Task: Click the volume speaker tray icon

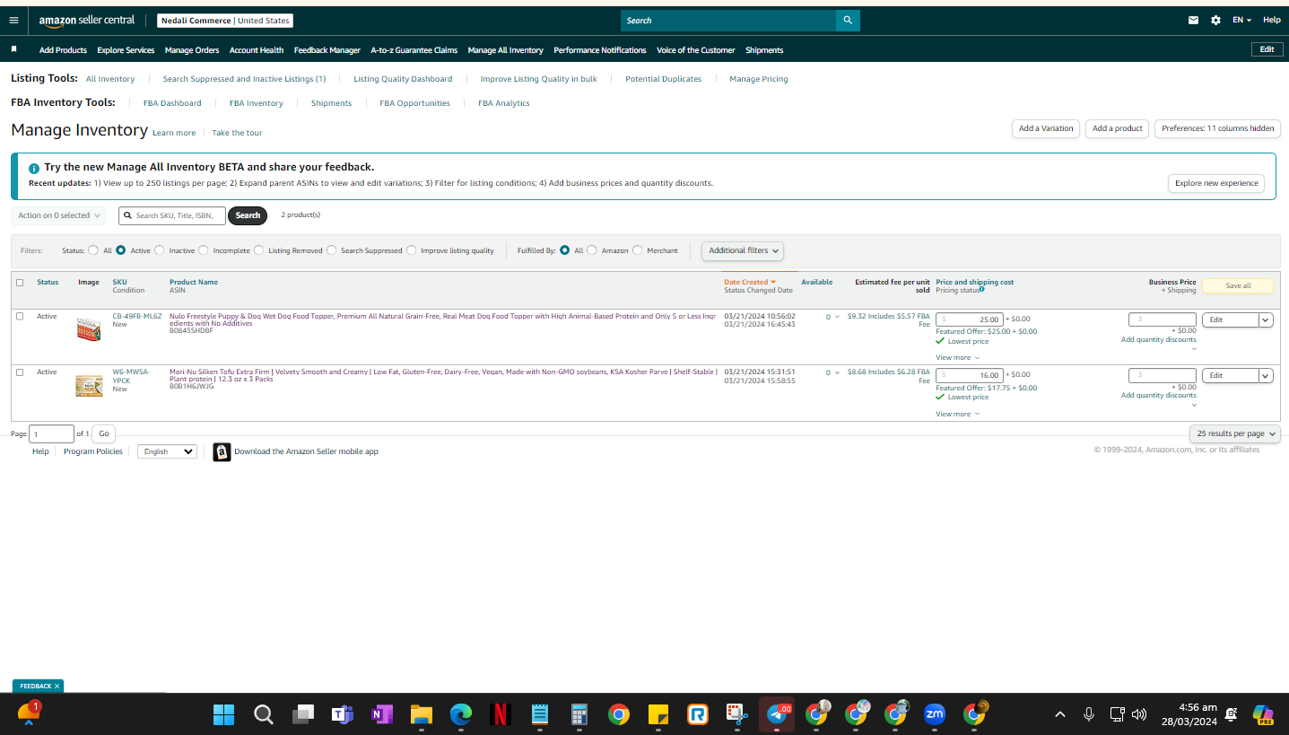Action: pyautogui.click(x=1139, y=714)
